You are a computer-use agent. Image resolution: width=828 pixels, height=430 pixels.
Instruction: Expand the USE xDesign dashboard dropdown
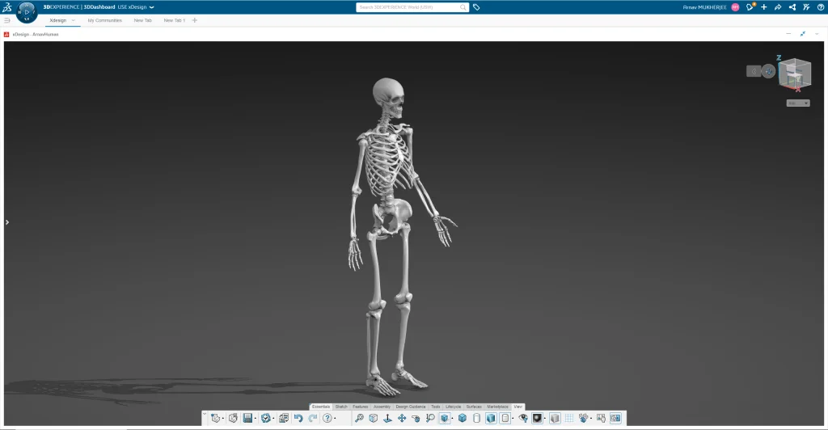pos(151,7)
